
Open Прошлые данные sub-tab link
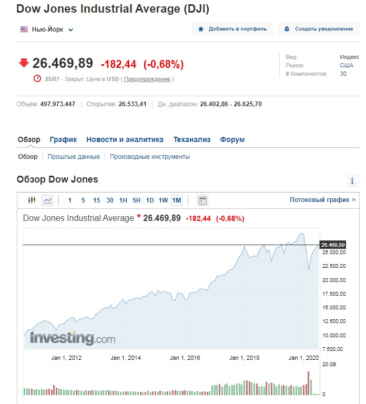tap(74, 157)
